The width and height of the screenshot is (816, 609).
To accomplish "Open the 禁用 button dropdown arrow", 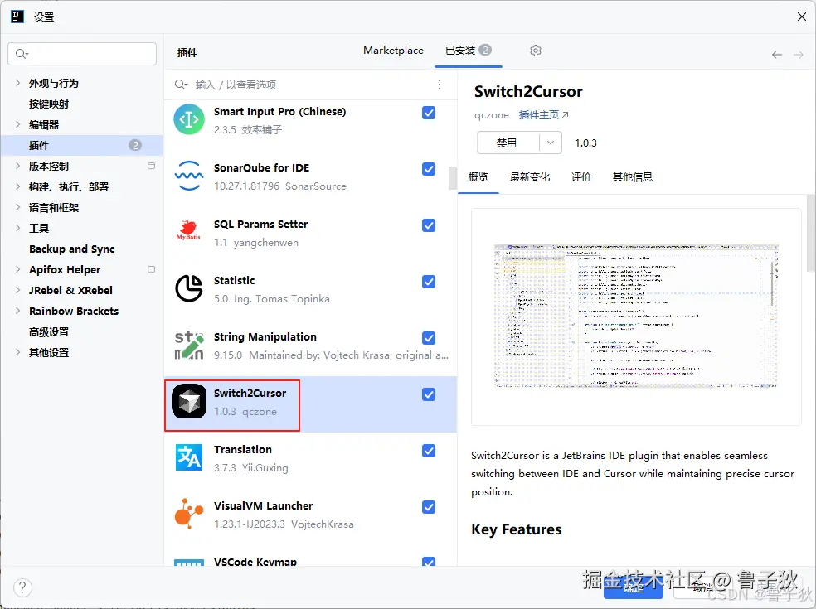I will pyautogui.click(x=551, y=143).
